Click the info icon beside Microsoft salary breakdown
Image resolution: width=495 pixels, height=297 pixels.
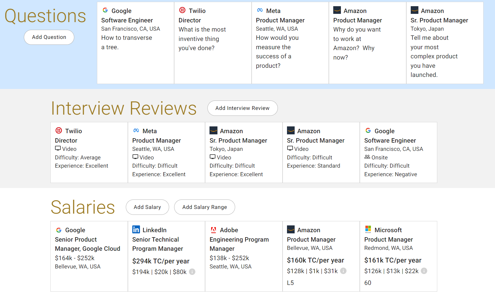click(x=424, y=271)
